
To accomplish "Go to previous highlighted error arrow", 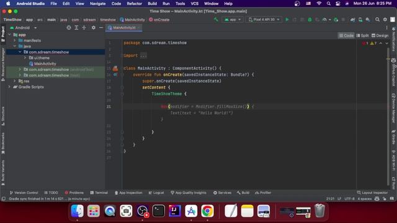I will (380, 43).
